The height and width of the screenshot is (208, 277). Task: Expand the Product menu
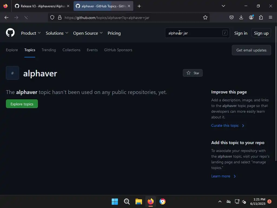pyautogui.click(x=31, y=33)
